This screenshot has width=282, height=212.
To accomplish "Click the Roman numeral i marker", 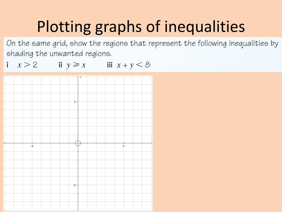I will pyautogui.click(x=7, y=65).
